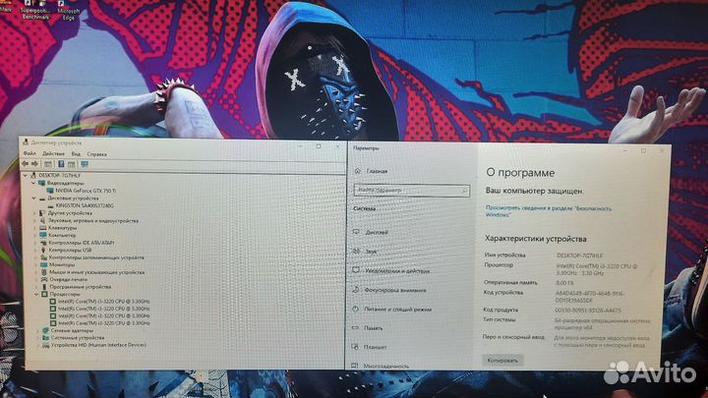Expand the Мониторы category

(x=36, y=265)
